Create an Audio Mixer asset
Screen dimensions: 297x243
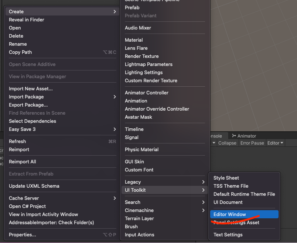165,28
